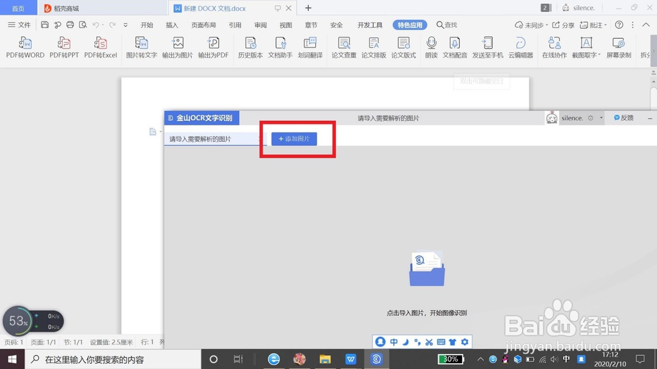The height and width of the screenshot is (369, 657).
Task: Open 论文排版 paper layout tool
Action: (374, 47)
